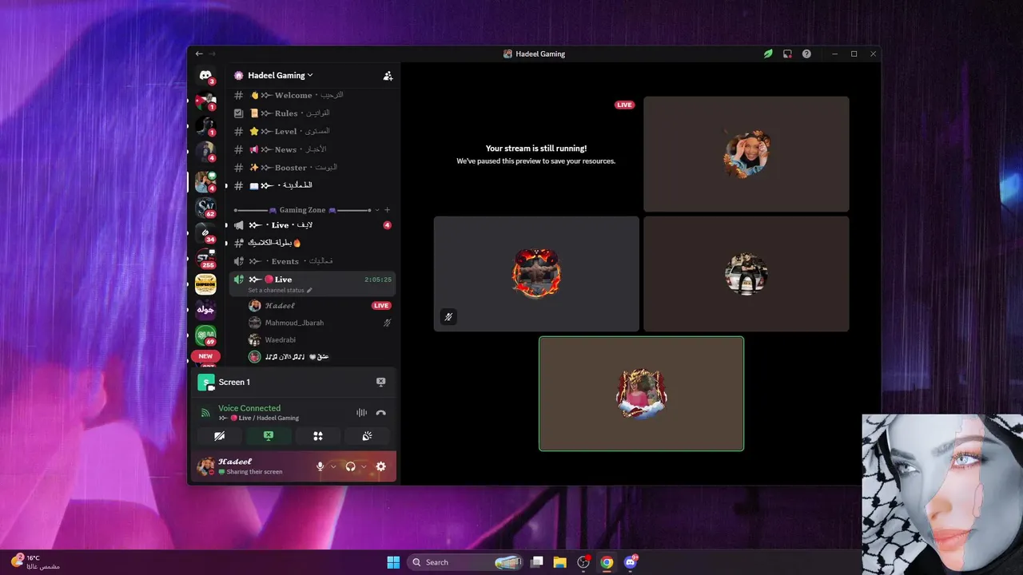Screen dimensions: 1023x575
Task: Open the Help question mark icon
Action: pyautogui.click(x=806, y=54)
